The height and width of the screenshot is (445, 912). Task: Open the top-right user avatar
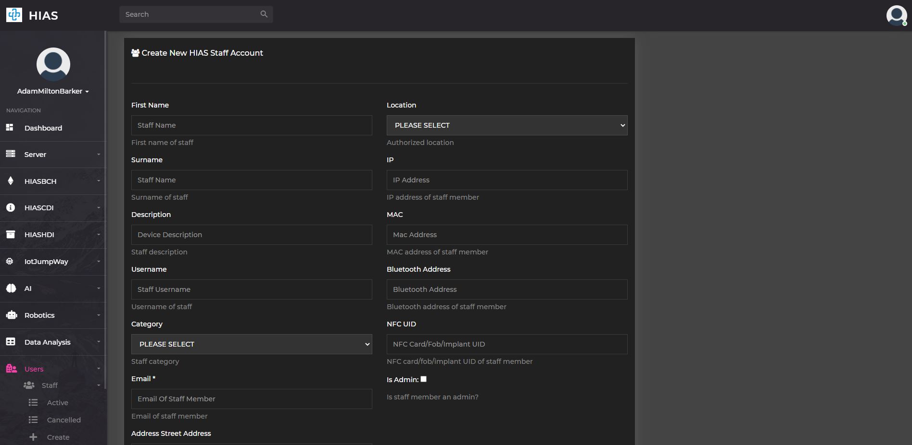tap(897, 15)
